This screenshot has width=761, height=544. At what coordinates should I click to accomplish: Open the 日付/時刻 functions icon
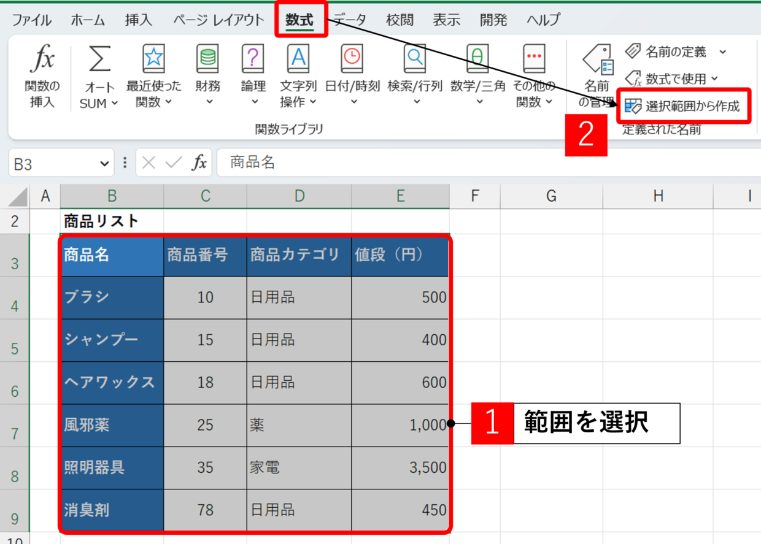352,59
